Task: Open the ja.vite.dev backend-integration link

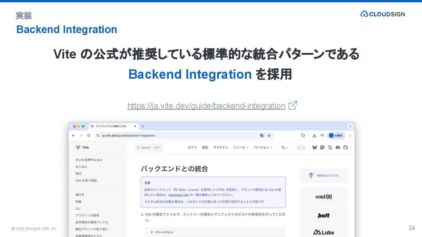Action: [206, 106]
